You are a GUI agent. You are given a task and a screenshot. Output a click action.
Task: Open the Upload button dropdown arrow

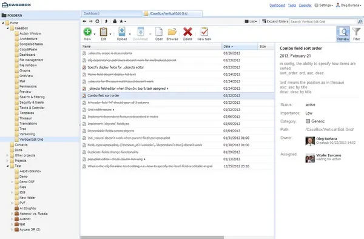pyautogui.click(x=130, y=34)
